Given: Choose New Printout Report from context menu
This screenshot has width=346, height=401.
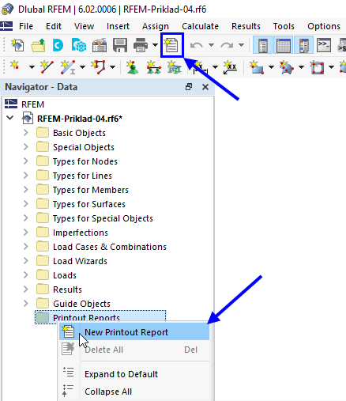Looking at the screenshot, I should (134, 332).
